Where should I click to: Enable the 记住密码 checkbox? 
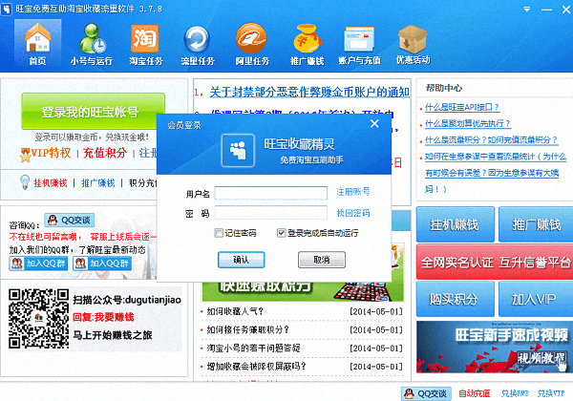(x=219, y=233)
